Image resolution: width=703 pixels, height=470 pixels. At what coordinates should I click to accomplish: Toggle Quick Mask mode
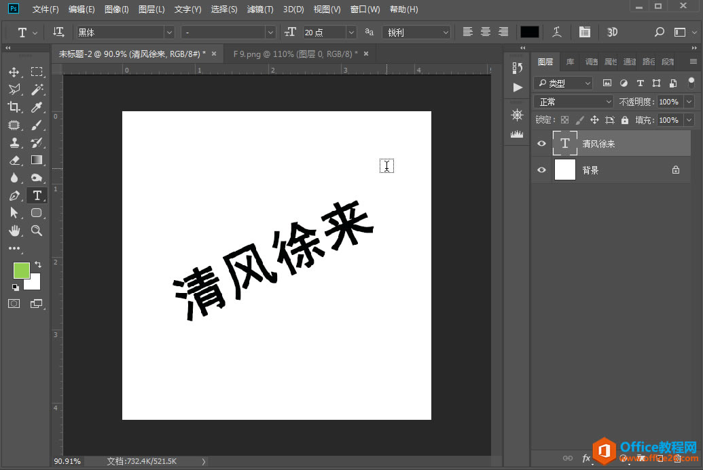[x=14, y=304]
